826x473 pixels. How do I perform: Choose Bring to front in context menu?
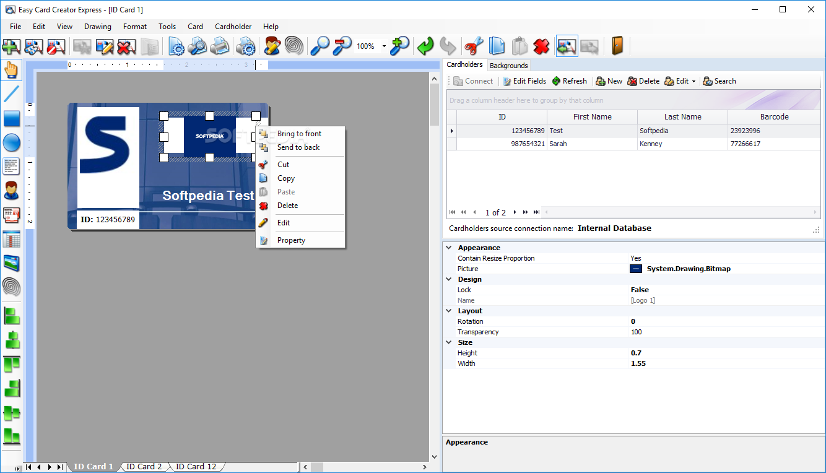300,134
